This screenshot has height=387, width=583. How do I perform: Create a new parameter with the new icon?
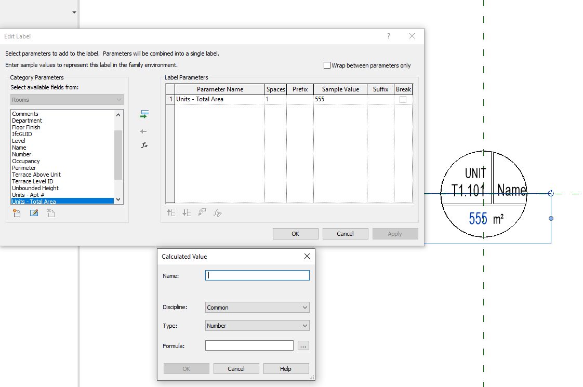(x=16, y=213)
